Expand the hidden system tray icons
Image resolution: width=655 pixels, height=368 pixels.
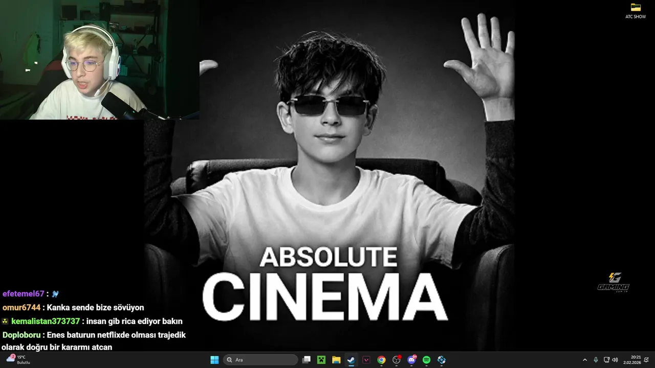585,360
